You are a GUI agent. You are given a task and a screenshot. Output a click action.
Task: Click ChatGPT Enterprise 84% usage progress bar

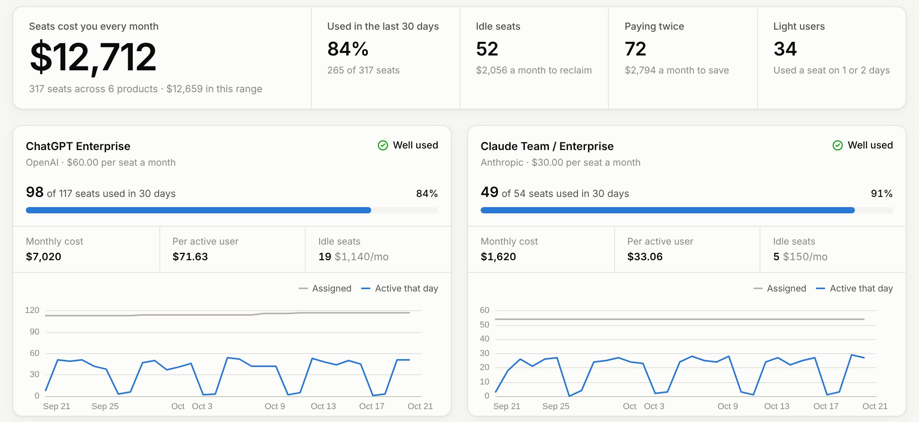point(232,210)
